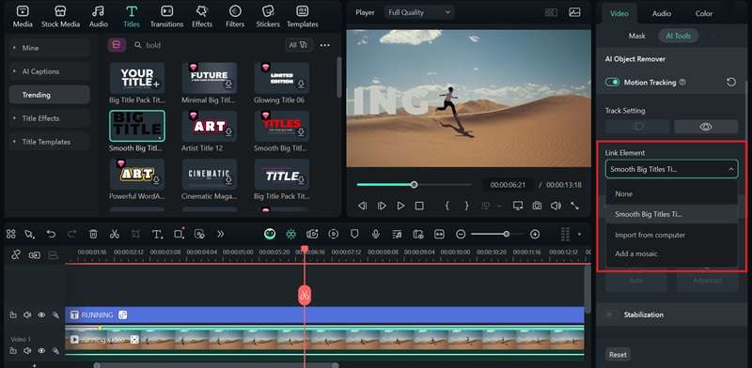Stop playback with the stop button
Viewport: 752px width, 368px height.
pos(419,206)
